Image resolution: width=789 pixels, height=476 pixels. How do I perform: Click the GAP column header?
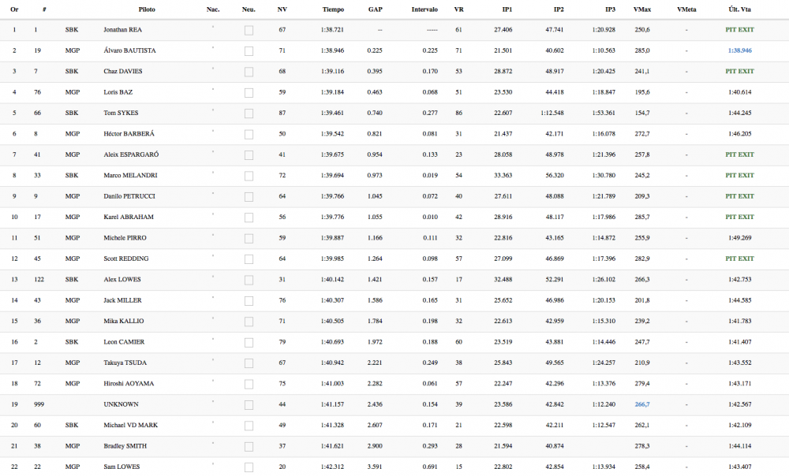[x=376, y=9]
